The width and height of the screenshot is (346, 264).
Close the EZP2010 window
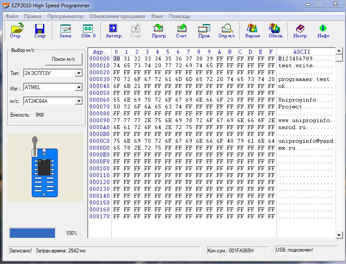pos(335,4)
